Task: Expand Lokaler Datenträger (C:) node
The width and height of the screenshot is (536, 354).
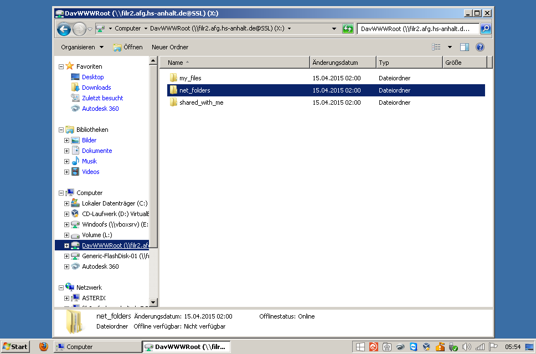Action: click(66, 203)
